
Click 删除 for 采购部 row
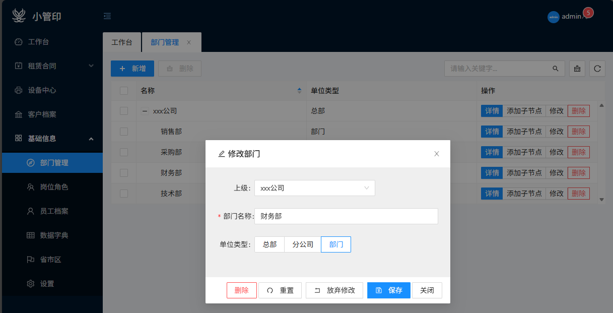[579, 152]
